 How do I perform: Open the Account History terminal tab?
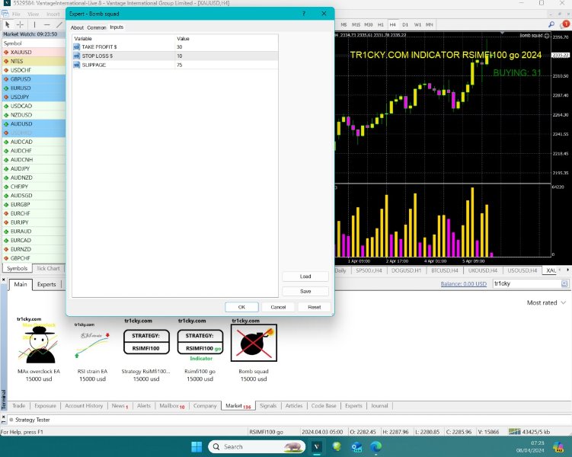pyautogui.click(x=84, y=405)
